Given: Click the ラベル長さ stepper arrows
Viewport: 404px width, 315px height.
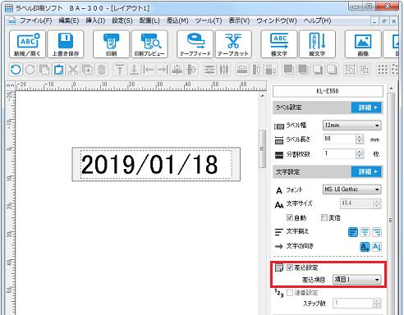Looking at the screenshot, I should 360,139.
